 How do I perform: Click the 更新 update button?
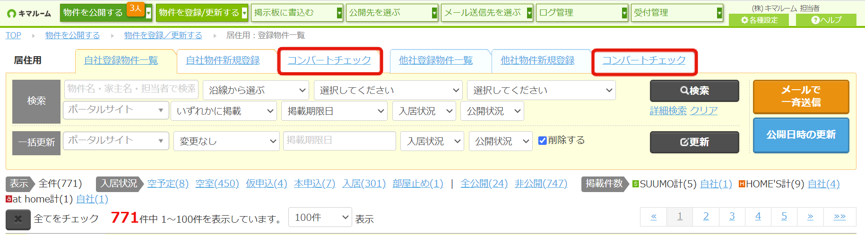point(694,142)
